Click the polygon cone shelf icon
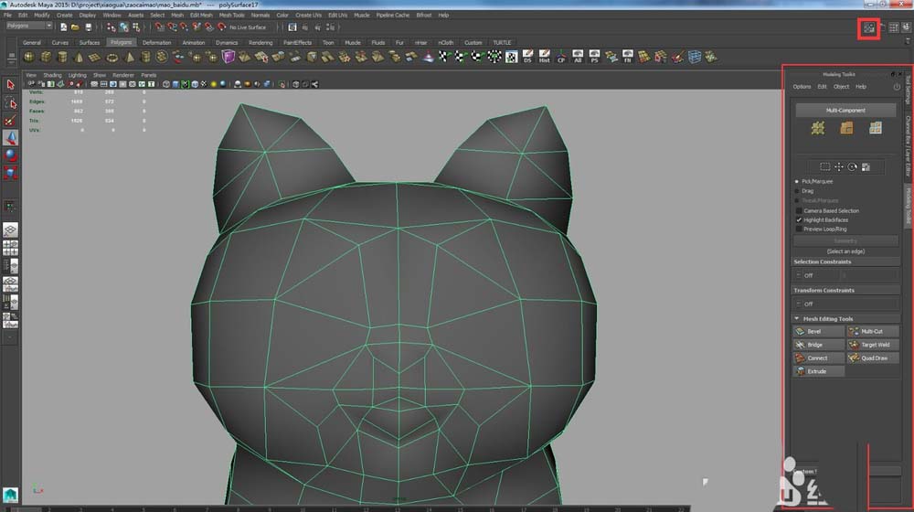Viewport: 914px width, 512px height. pos(78,57)
